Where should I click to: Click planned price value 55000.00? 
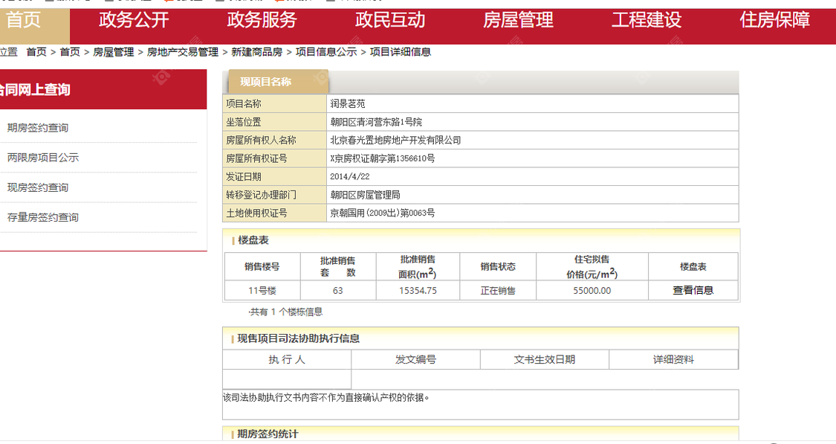[592, 291]
